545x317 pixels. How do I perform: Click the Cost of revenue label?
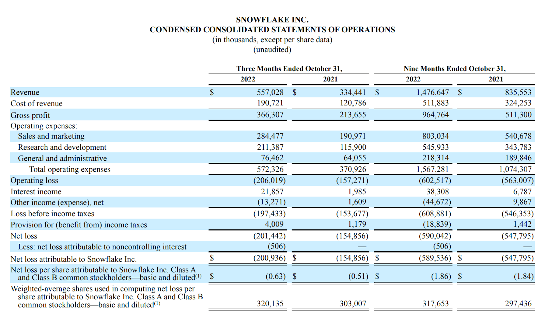pyautogui.click(x=36, y=104)
